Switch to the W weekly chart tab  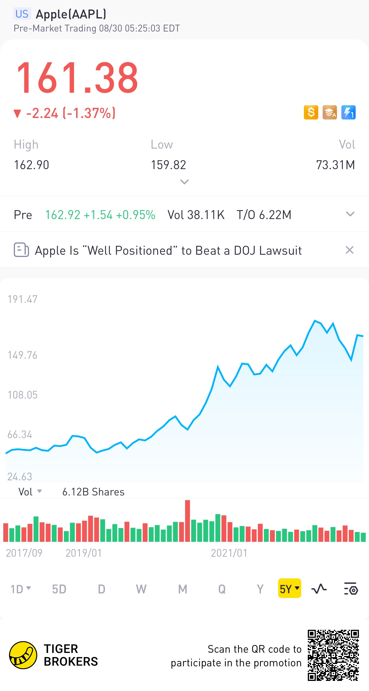(141, 589)
